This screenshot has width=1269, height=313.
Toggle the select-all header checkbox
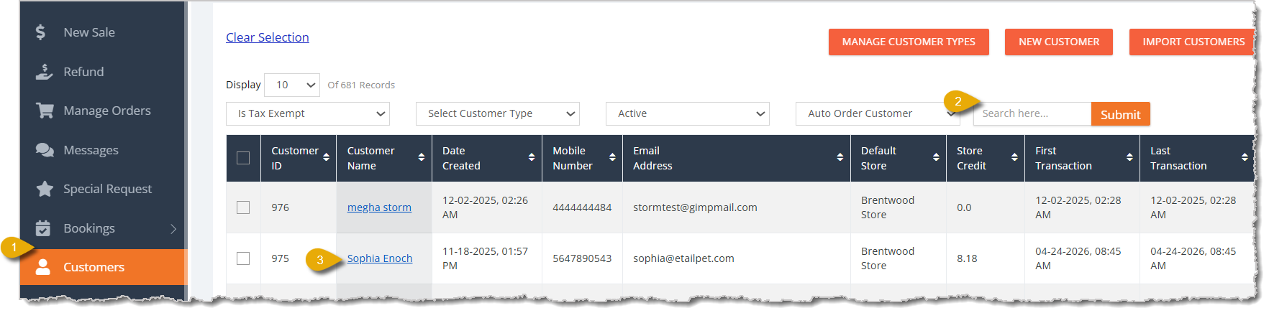pyautogui.click(x=243, y=158)
